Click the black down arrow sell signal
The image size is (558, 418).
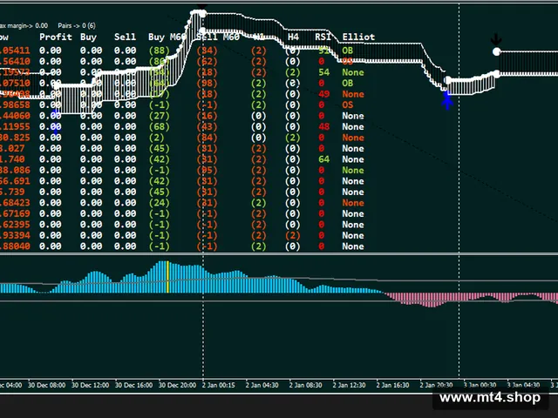pos(496,39)
